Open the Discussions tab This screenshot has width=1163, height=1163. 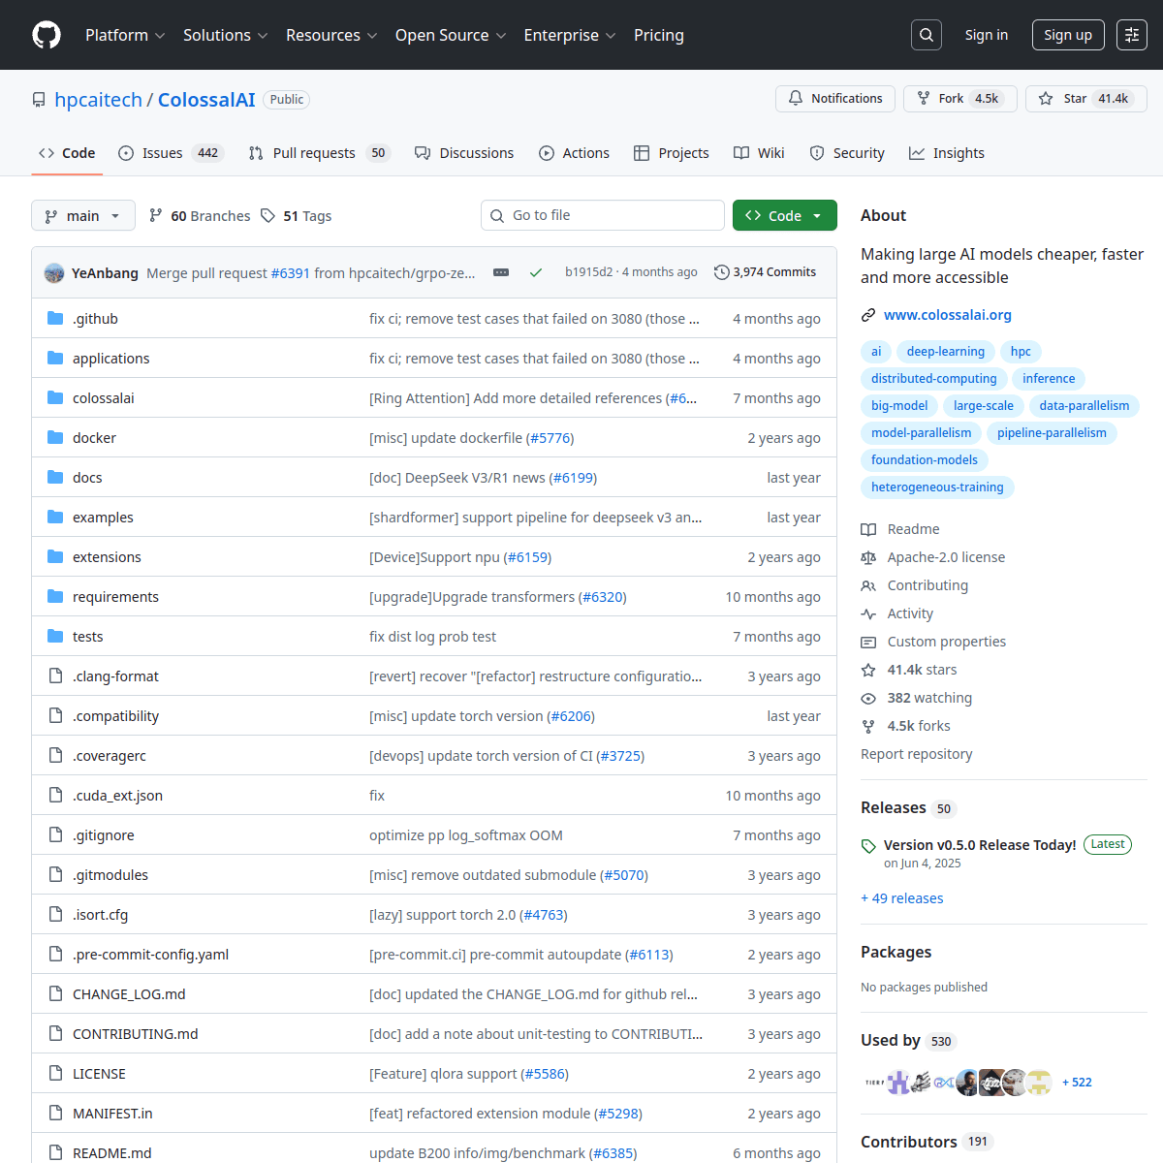point(464,153)
